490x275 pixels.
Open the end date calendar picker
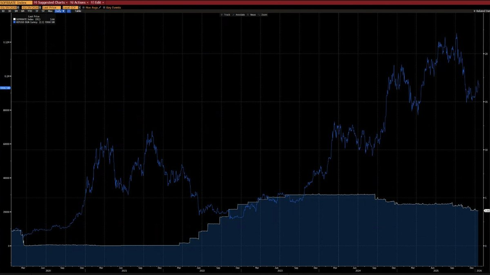coord(39,7)
